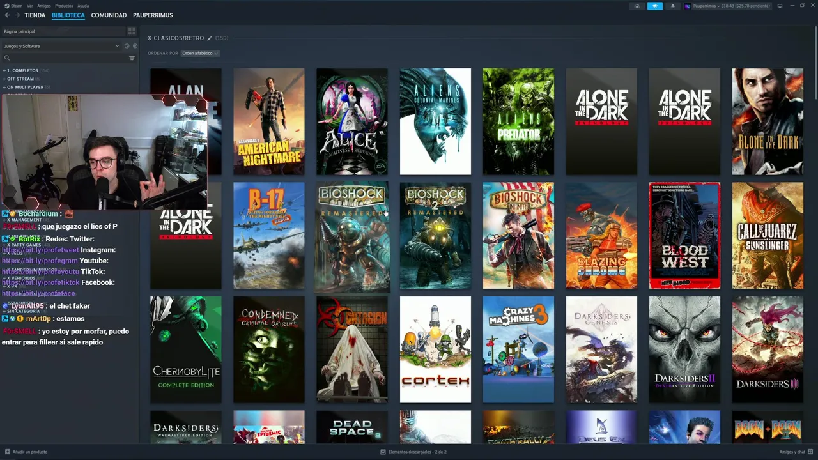This screenshot has width=818, height=460.
Task: Edit collection name with the pencil icon
Action: [210, 38]
